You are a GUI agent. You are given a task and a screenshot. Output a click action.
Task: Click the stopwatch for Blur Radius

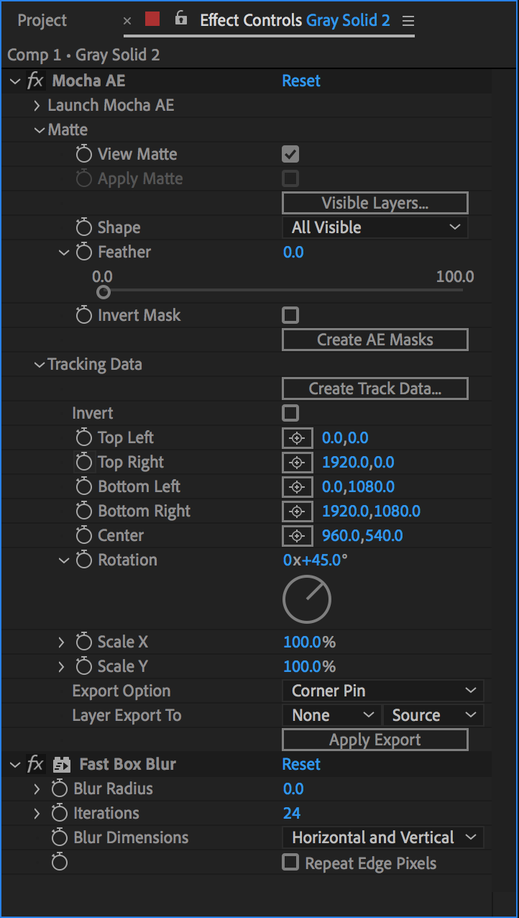[59, 789]
